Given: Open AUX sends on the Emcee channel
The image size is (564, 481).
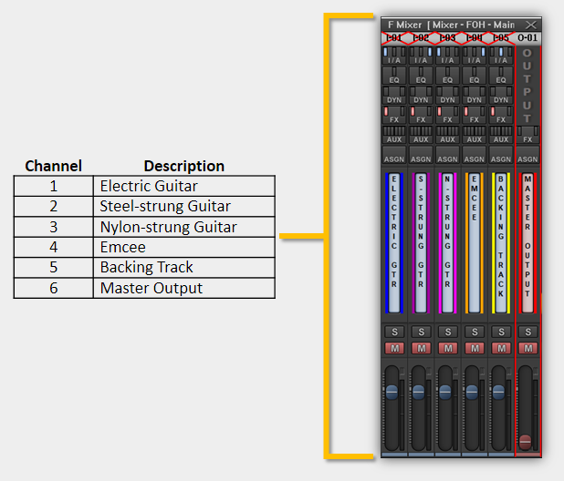Looking at the screenshot, I should tap(474, 139).
